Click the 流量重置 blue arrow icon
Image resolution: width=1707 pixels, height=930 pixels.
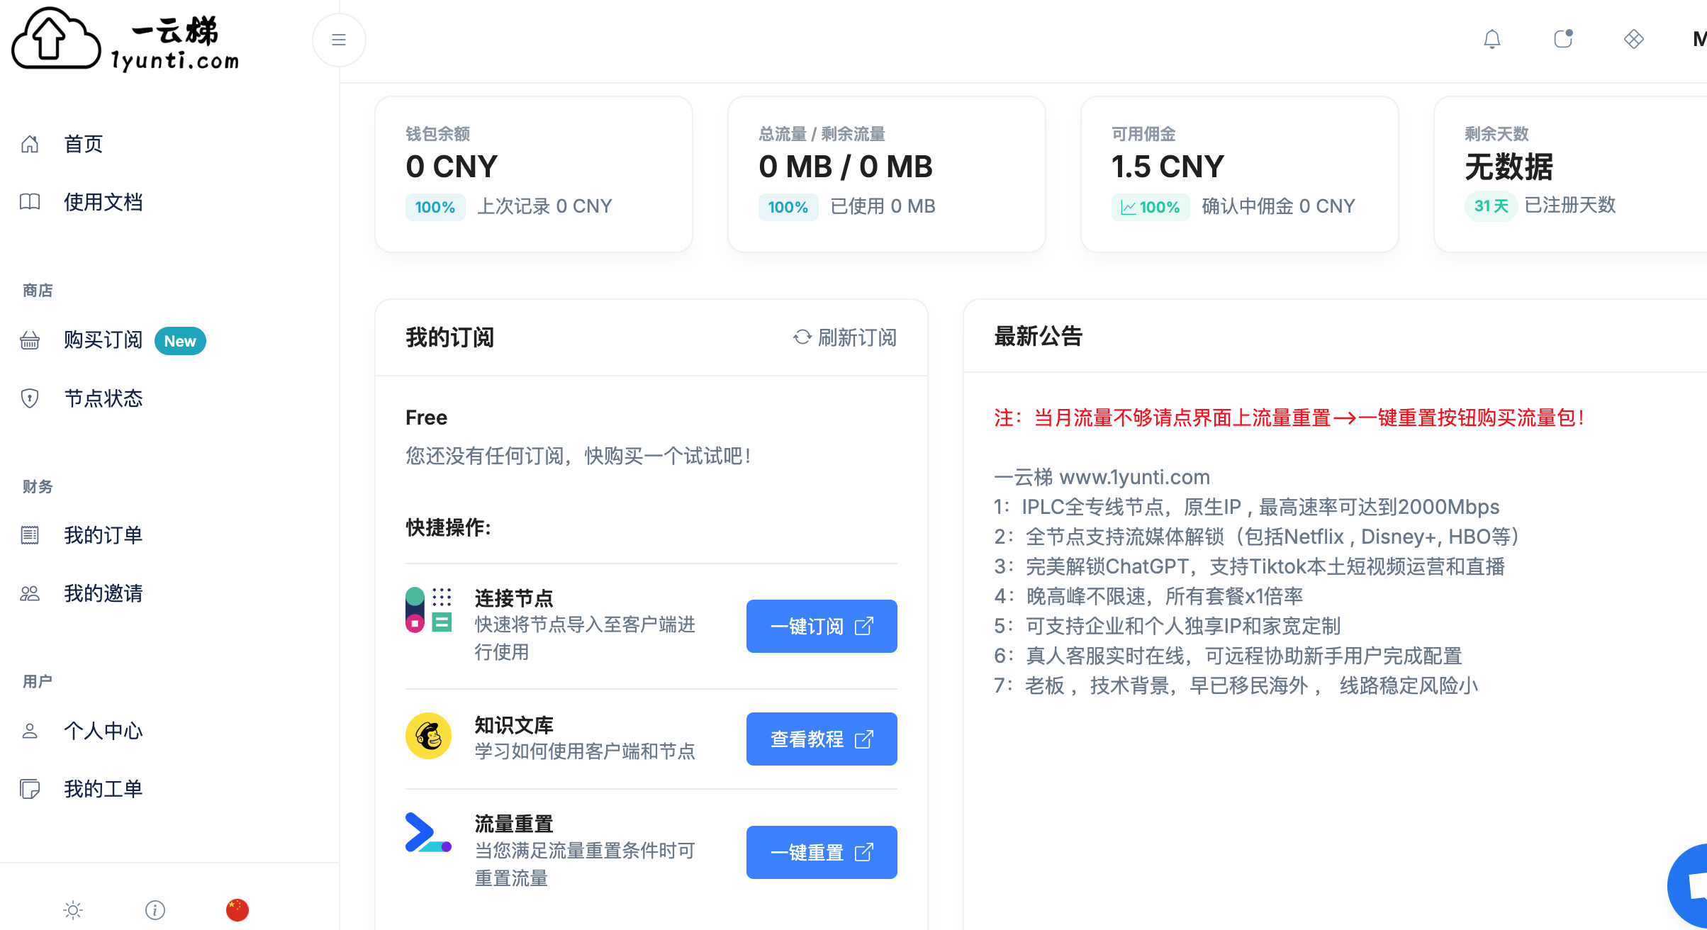[x=429, y=833]
